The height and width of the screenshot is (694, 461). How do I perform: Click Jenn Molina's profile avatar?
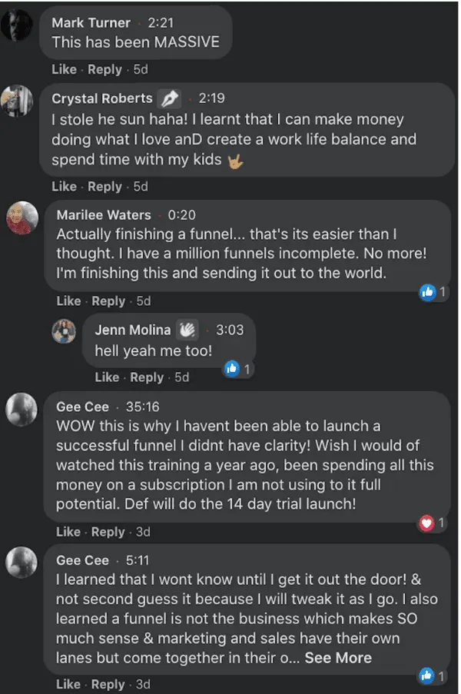click(63, 331)
